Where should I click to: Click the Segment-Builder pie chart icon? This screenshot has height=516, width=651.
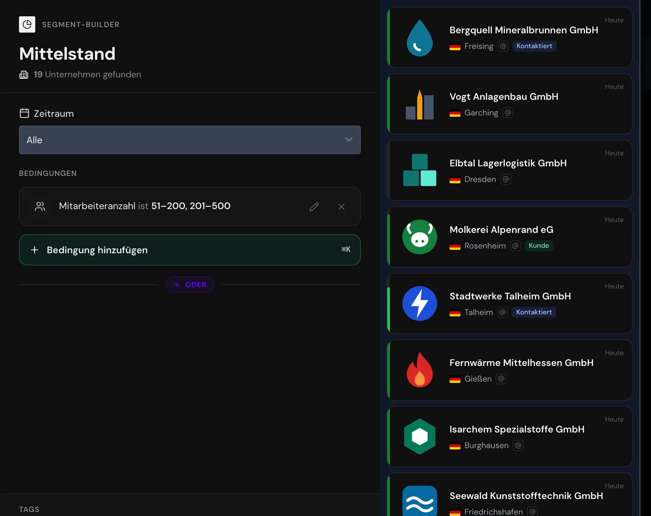27,24
